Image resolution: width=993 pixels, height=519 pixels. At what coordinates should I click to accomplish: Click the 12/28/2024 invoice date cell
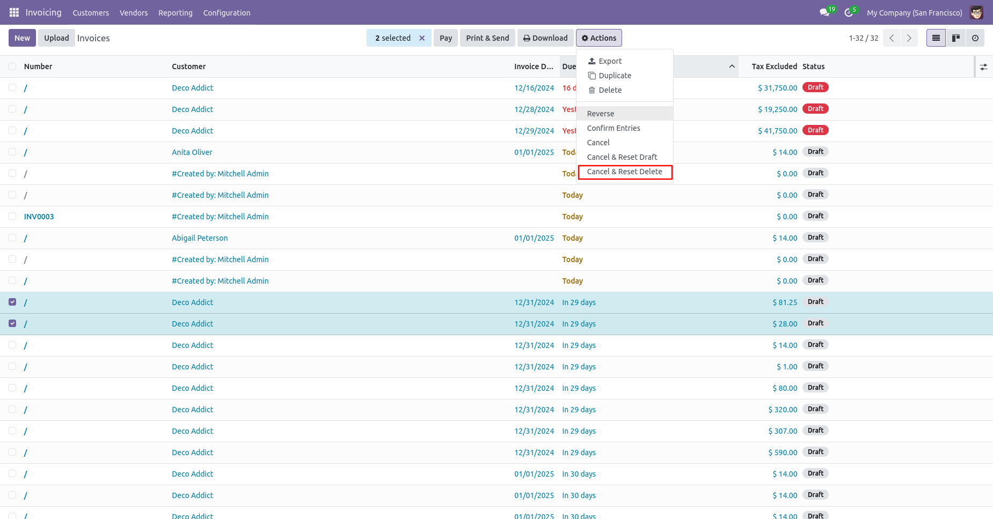pyautogui.click(x=534, y=109)
